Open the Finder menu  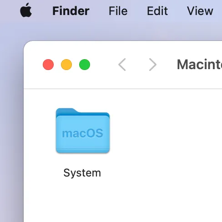tap(71, 11)
